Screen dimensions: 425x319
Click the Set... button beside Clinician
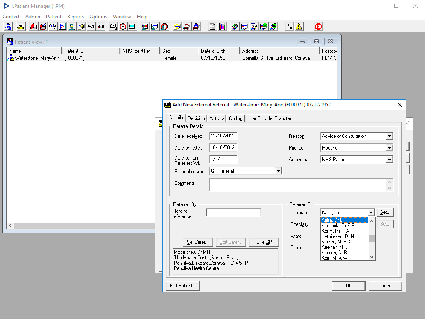pyautogui.click(x=385, y=212)
